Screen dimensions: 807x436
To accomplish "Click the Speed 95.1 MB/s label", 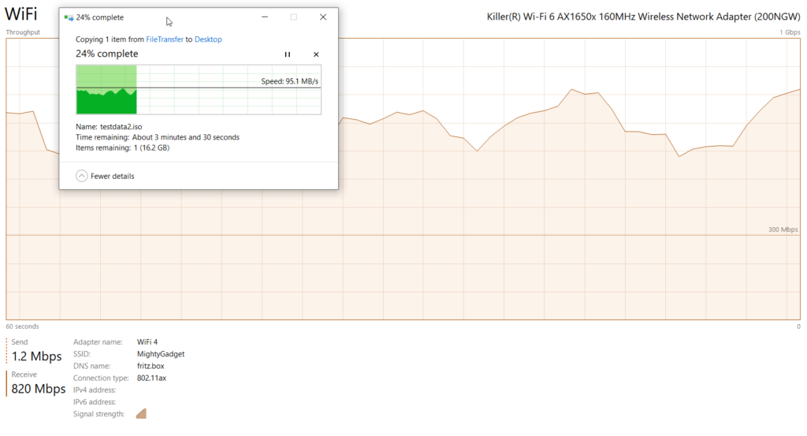I will (290, 80).
